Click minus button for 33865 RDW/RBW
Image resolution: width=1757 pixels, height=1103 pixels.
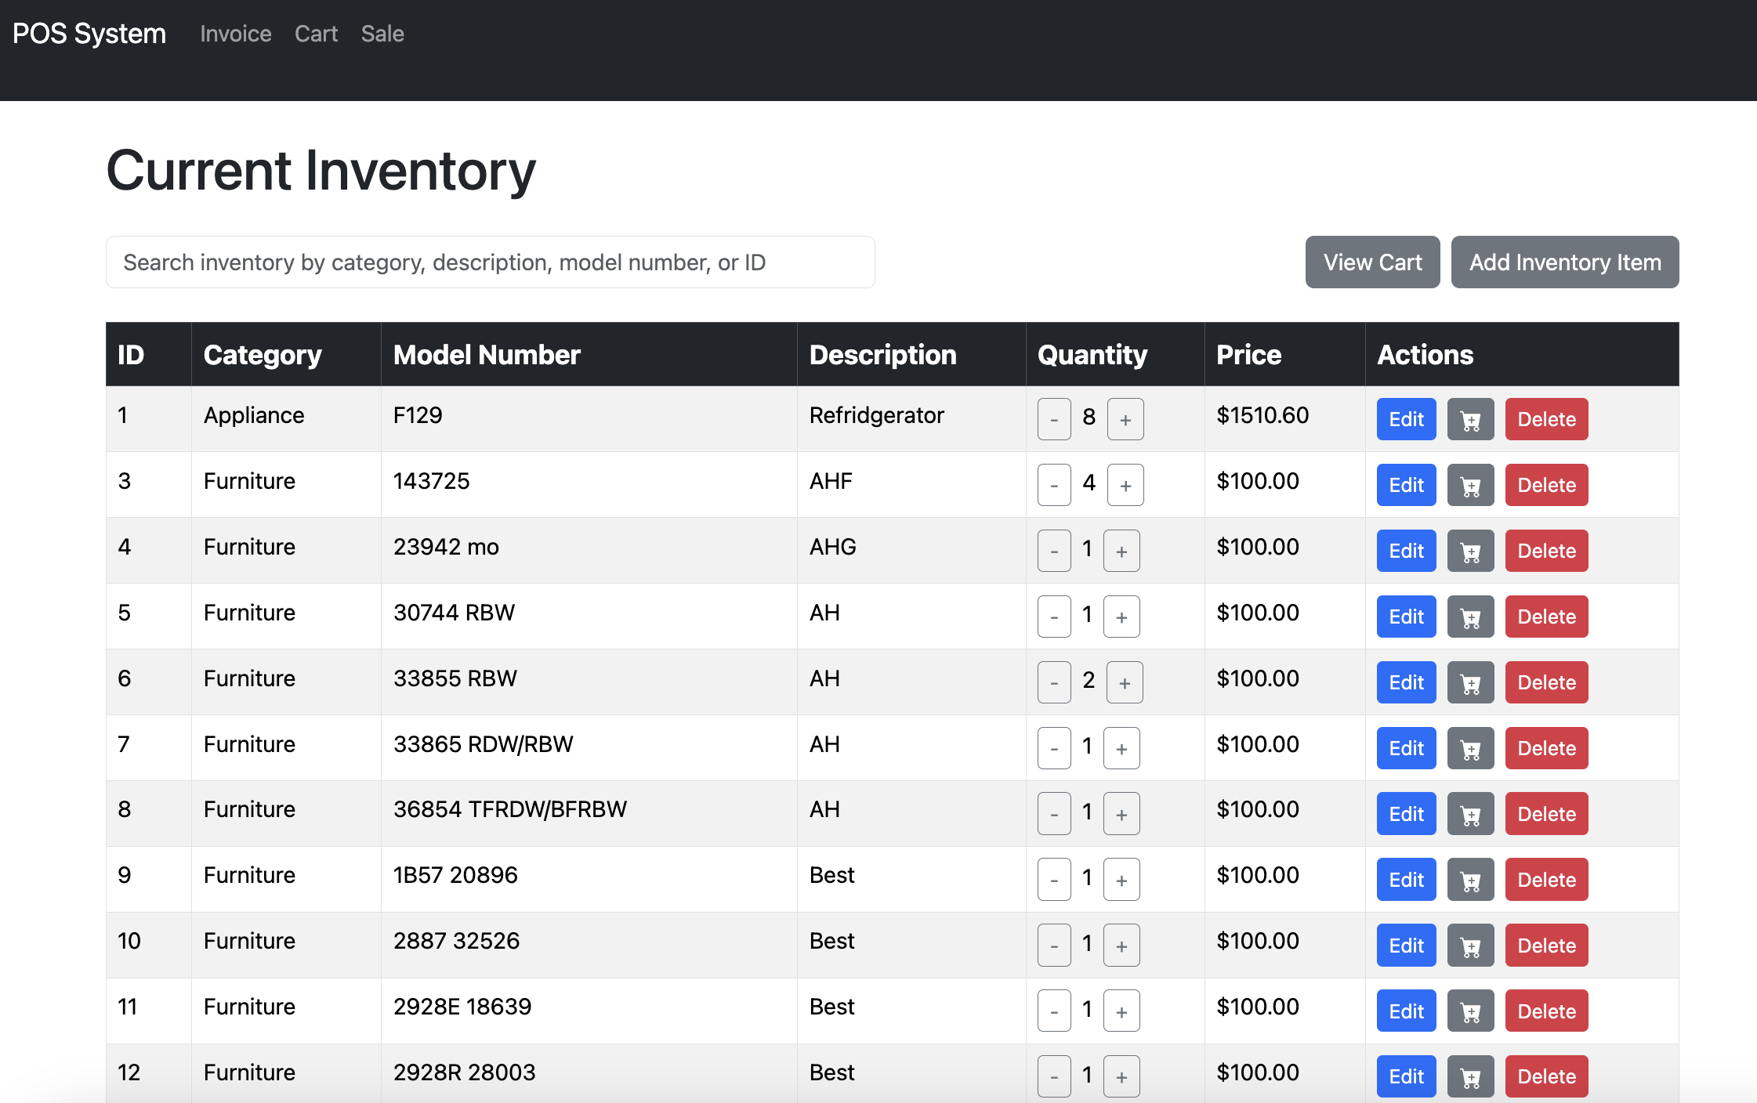click(x=1054, y=748)
